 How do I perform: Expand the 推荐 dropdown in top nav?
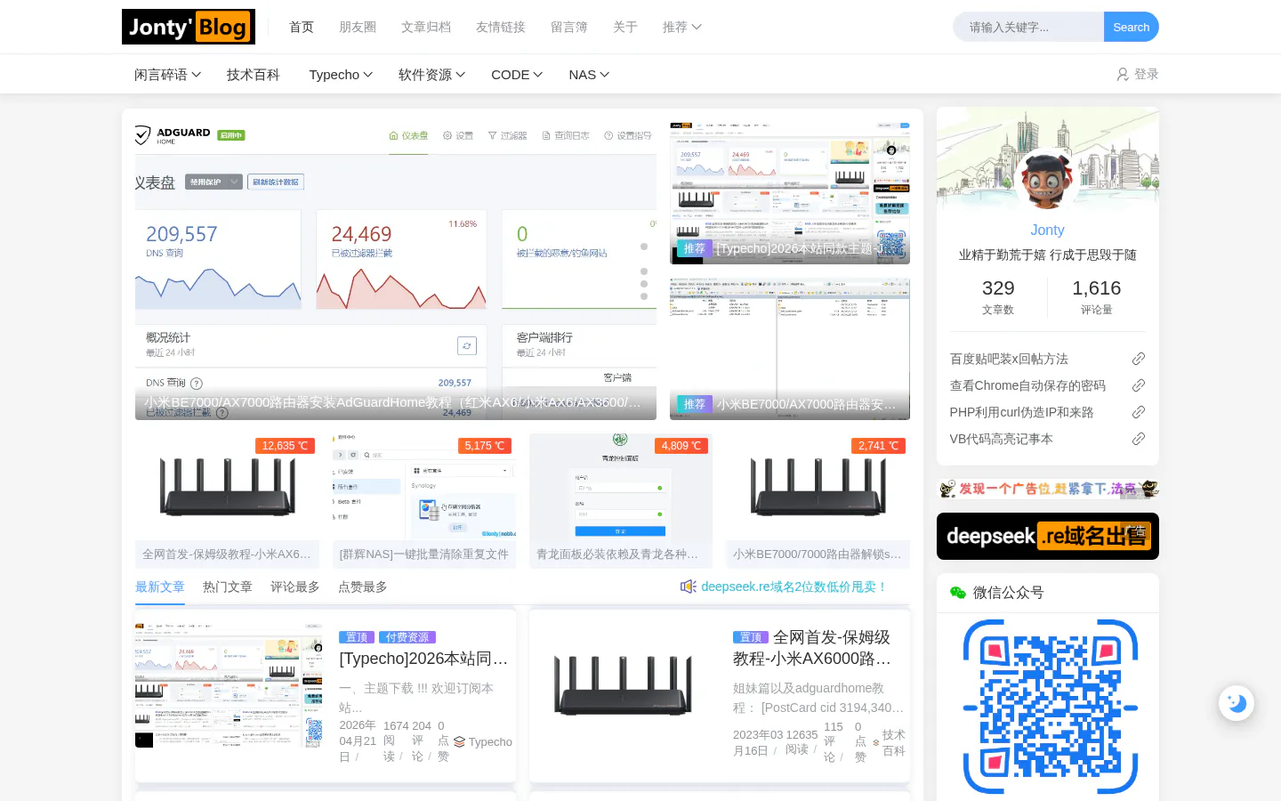pyautogui.click(x=681, y=28)
